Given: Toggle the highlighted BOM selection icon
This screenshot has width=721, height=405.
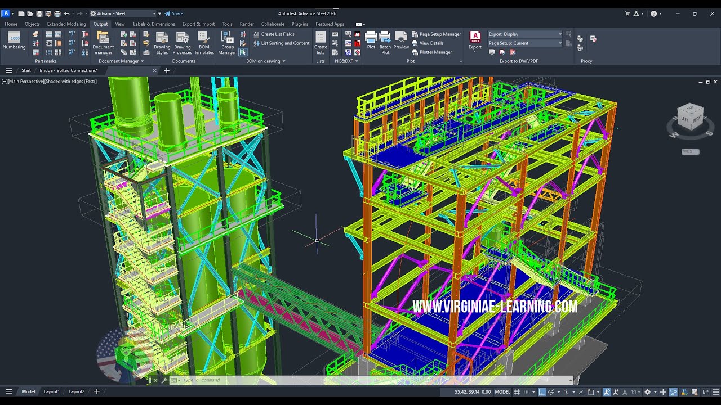Looking at the screenshot, I should click(243, 52).
